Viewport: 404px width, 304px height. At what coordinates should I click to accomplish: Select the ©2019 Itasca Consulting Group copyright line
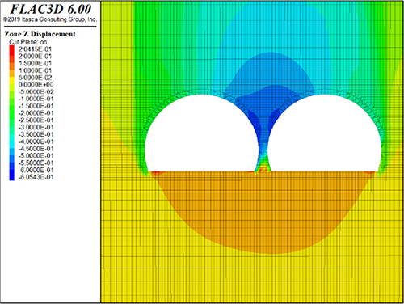click(50, 19)
